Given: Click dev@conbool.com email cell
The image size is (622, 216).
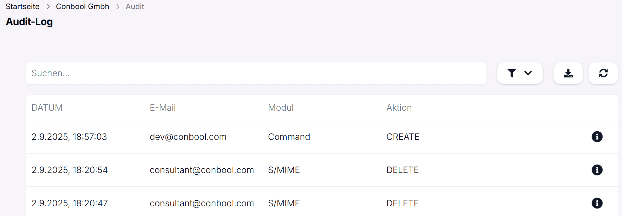Looking at the screenshot, I should 188,137.
